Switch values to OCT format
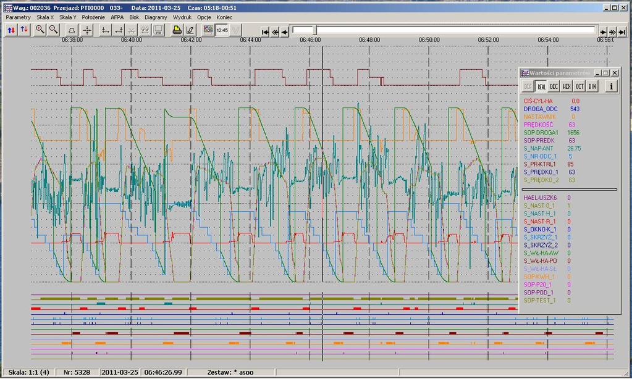This screenshot has height=379, width=632. (x=579, y=86)
